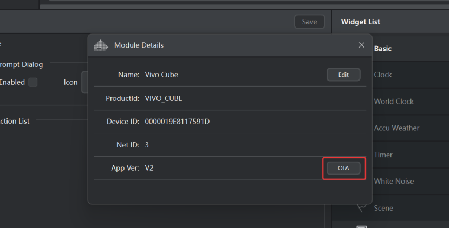Viewport: 450px width, 228px height.
Task: Click the ProductId value VIVO_CUBE
Action: point(164,98)
